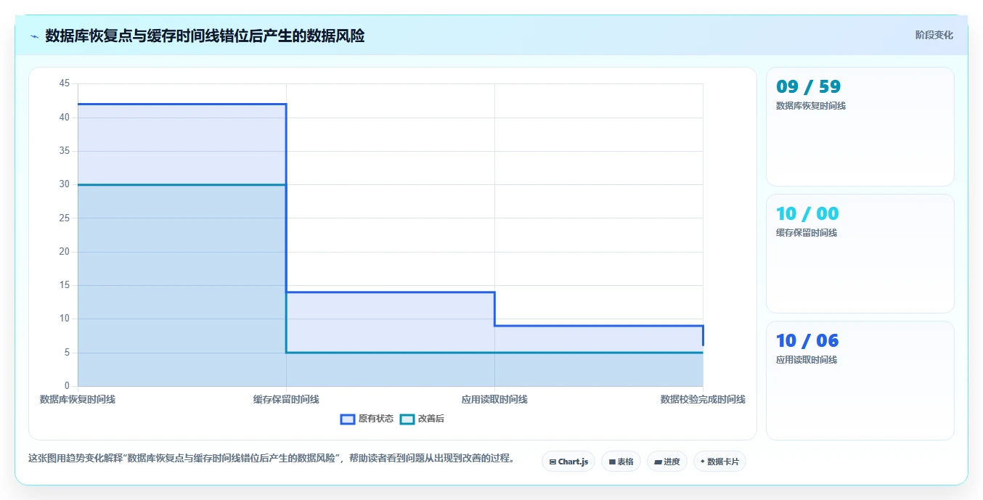983x500 pixels.
Task: Click the blue step line at 42
Action: click(181, 104)
